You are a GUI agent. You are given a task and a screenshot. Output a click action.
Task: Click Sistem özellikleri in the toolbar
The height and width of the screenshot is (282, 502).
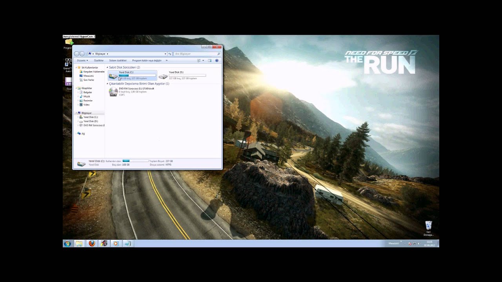pos(118,60)
